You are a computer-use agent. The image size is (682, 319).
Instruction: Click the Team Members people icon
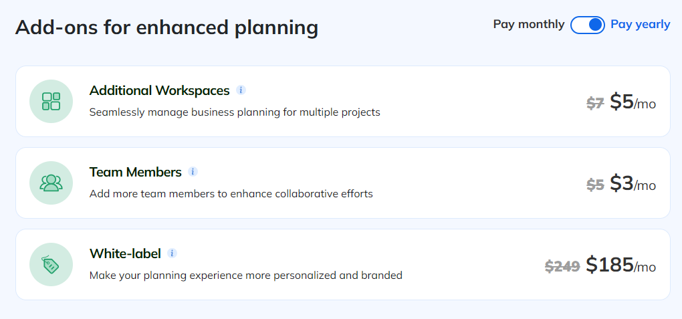coord(51,183)
